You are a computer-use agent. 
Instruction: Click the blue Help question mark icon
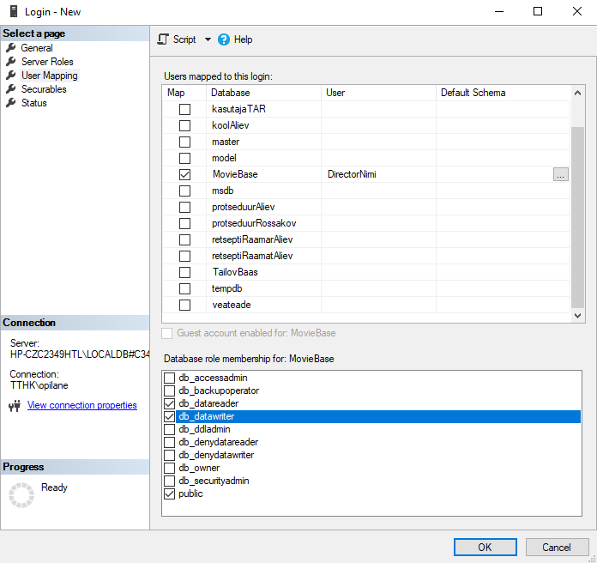[x=224, y=39]
